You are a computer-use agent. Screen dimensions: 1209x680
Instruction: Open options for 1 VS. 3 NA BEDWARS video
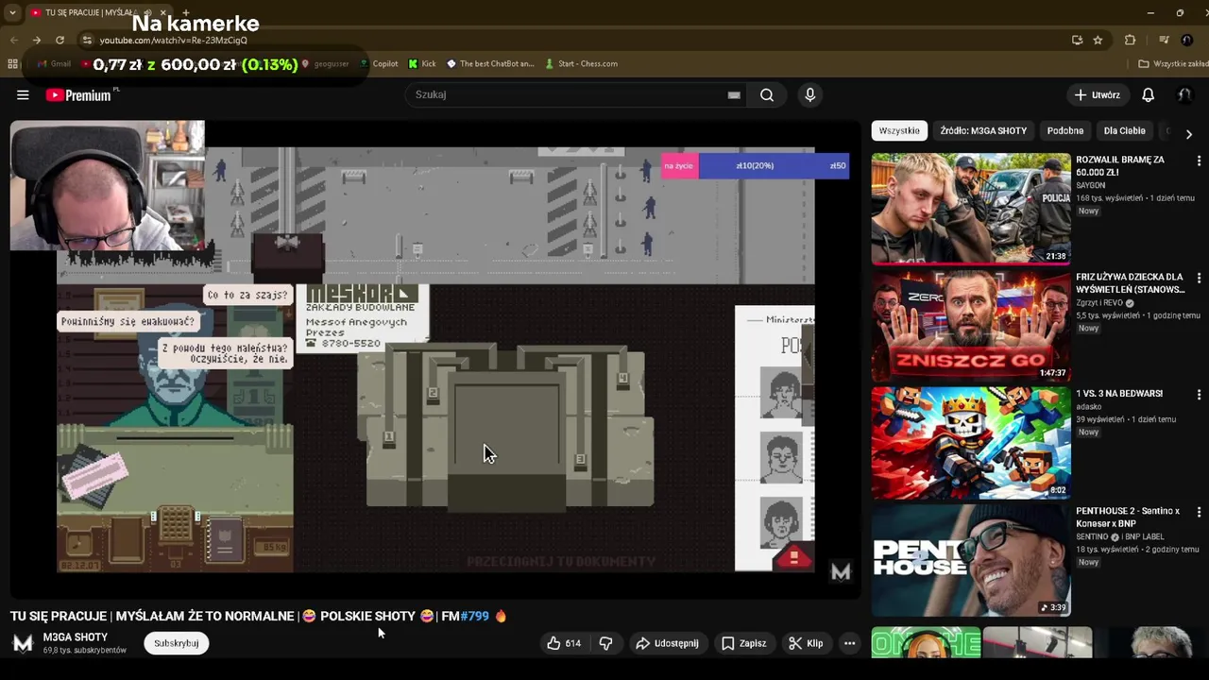coord(1199,395)
